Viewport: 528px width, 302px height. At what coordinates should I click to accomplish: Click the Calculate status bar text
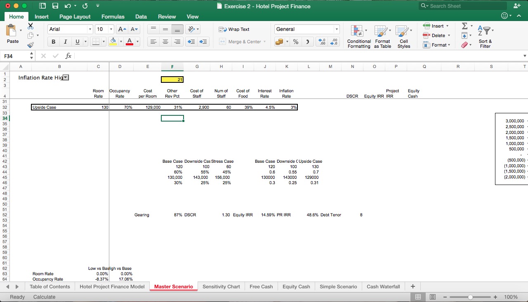click(x=44, y=297)
